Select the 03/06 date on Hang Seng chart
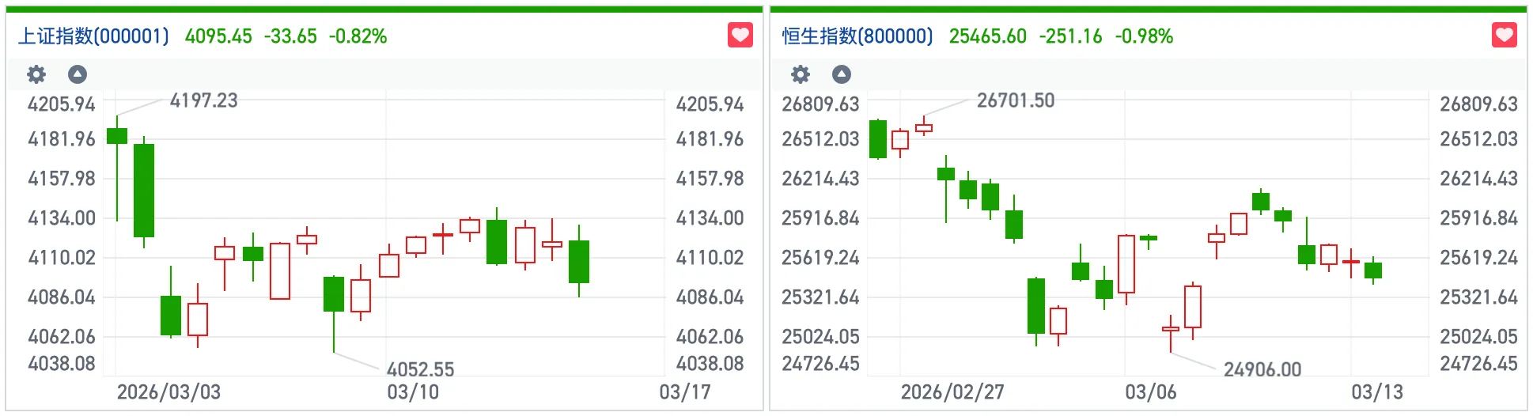This screenshot has width=1533, height=416. point(1150,392)
